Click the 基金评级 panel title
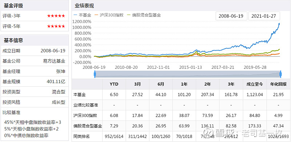The height and width of the screenshot is (142, 291). tap(13, 6)
